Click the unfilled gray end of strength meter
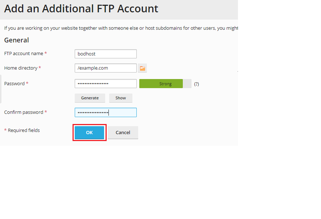Viewport: 321px width, 219px height. 187,84
